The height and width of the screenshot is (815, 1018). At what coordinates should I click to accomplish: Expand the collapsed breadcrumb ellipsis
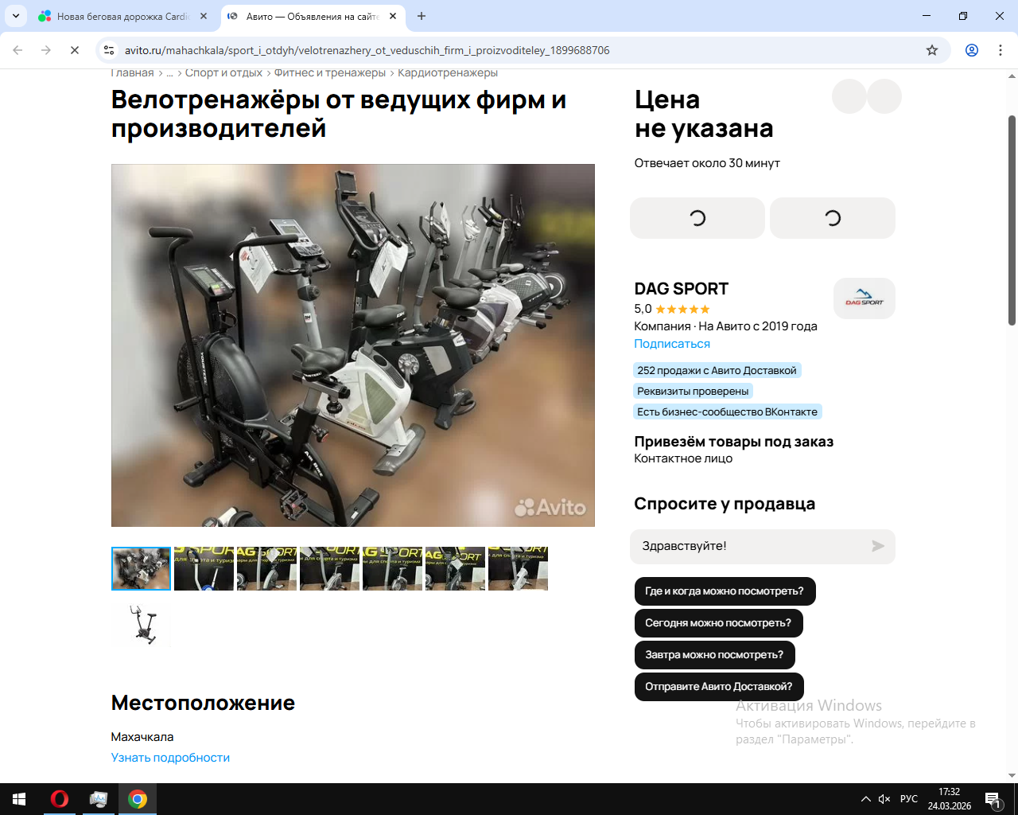[x=169, y=73]
